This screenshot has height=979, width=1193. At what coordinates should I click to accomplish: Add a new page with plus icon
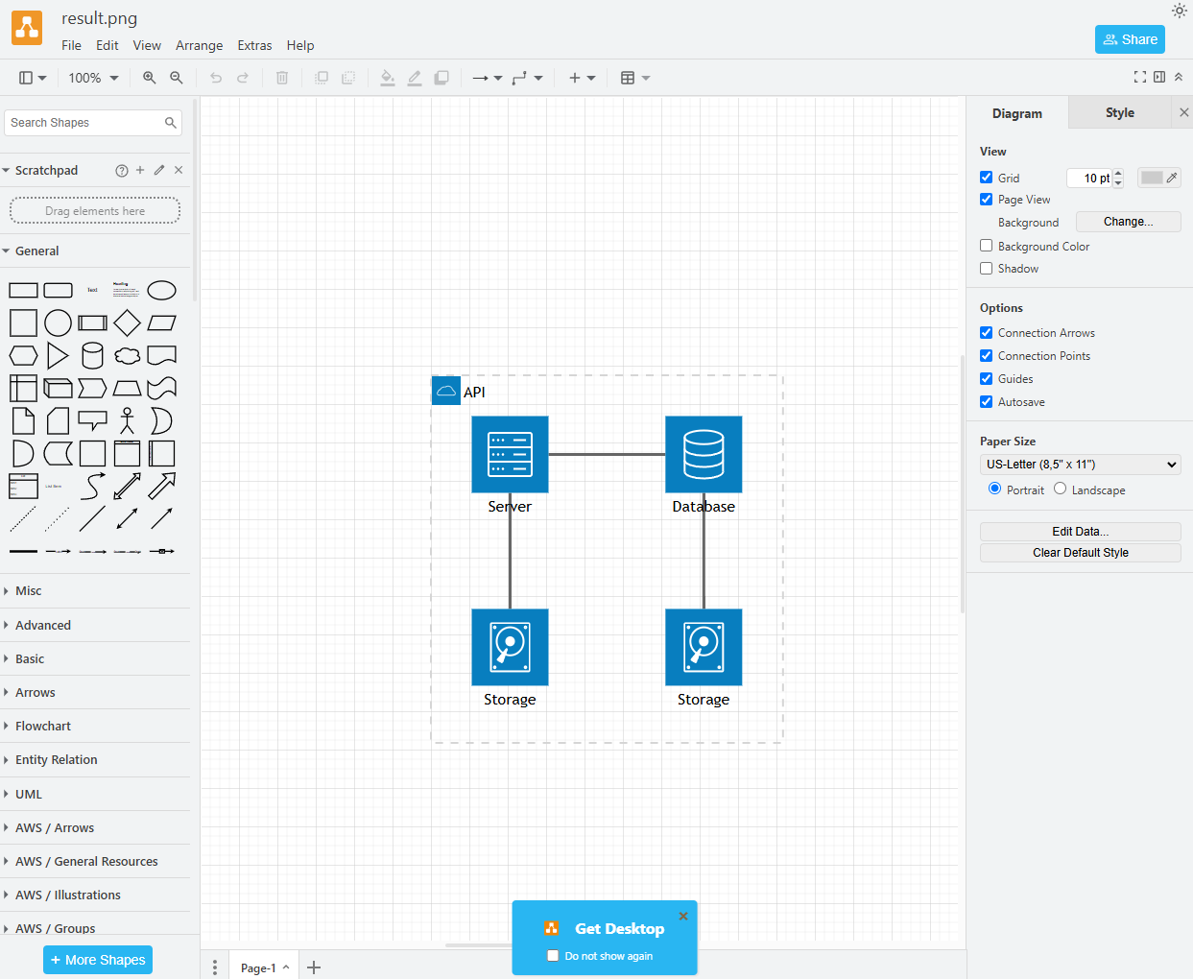[314, 967]
